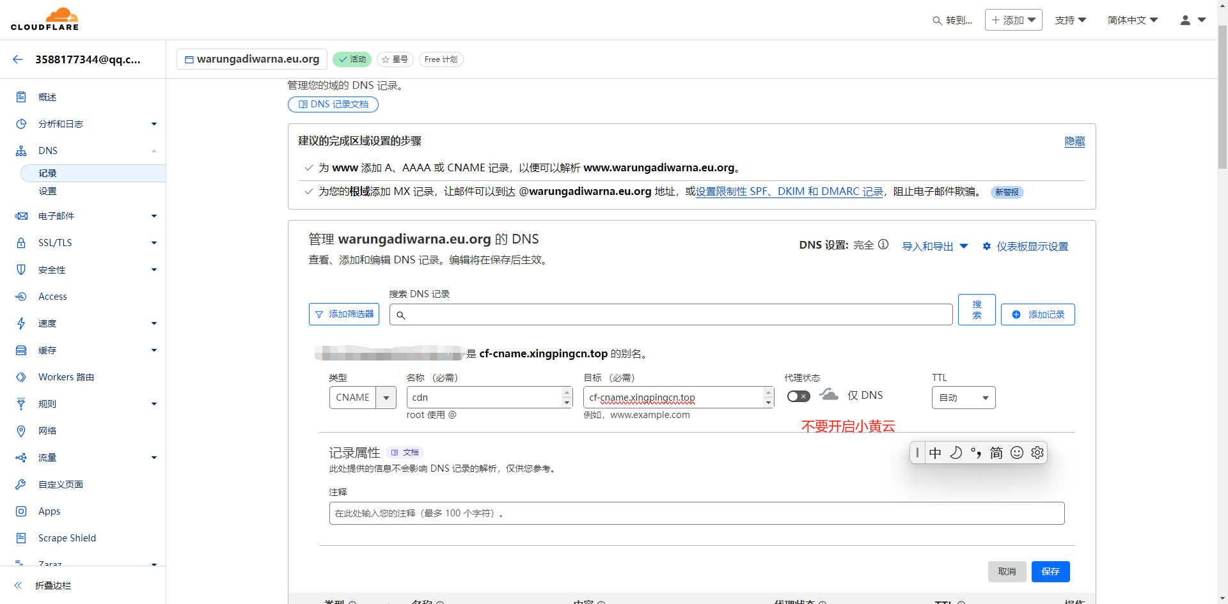Click the 搜索 DNS 记录 search field
1228x604 pixels.
(671, 314)
